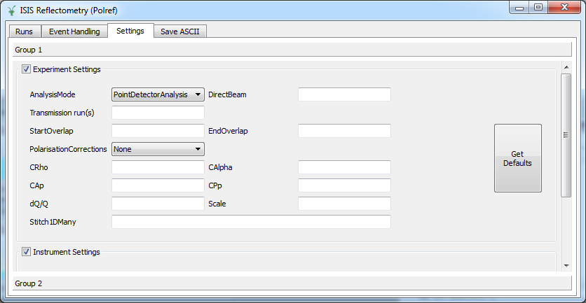Click the Stitch1DMany text field
Screen dimensions: 586x303
(x=250, y=222)
